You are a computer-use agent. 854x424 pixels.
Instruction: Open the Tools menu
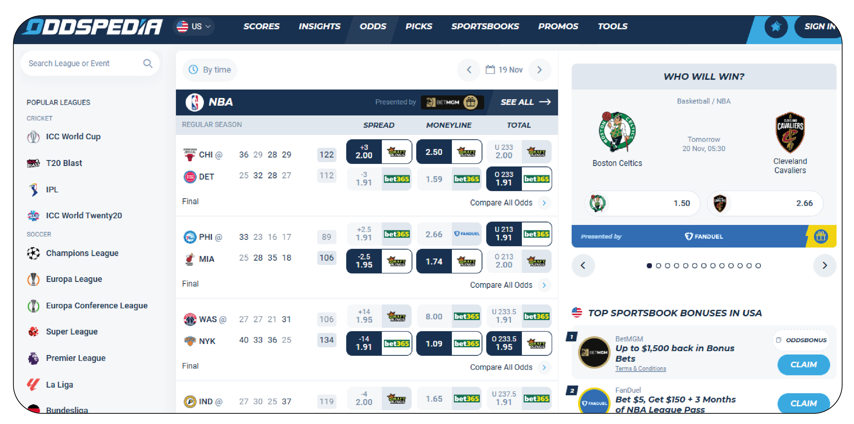coord(612,26)
